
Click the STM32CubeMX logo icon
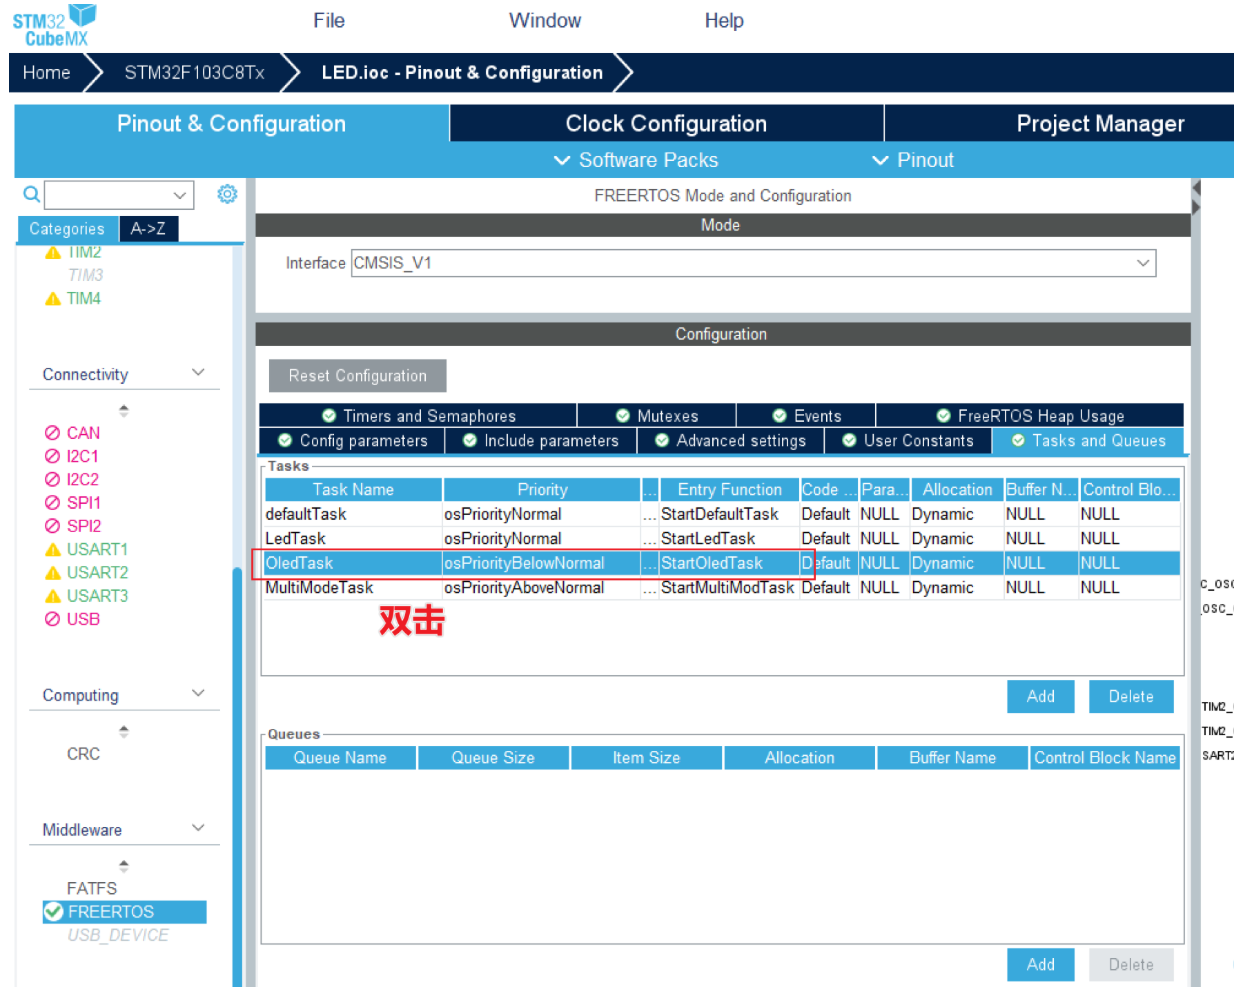tap(55, 25)
